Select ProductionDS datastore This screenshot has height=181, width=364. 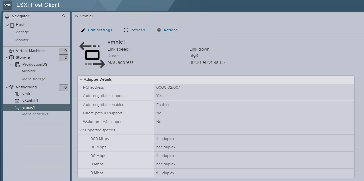35,65
